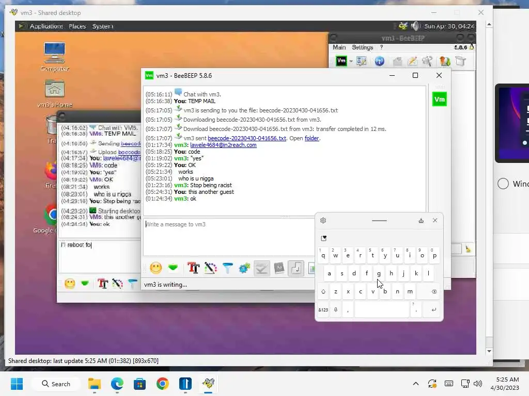Click the Vm status icon in BeeBEEP toolbar
The width and height of the screenshot is (529, 396).
341,61
